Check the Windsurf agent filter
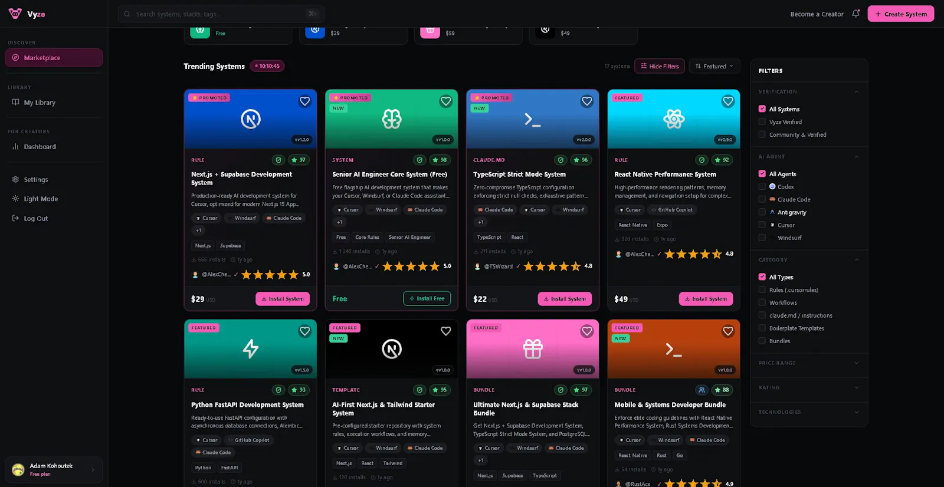The image size is (944, 487). 762,238
